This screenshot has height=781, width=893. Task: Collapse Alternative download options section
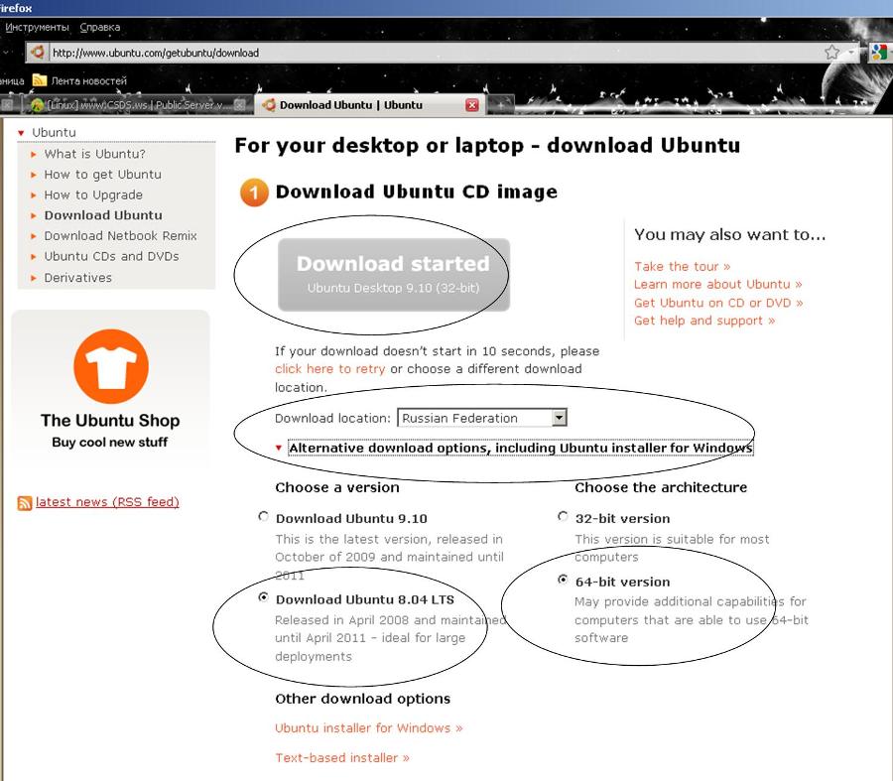(x=279, y=448)
